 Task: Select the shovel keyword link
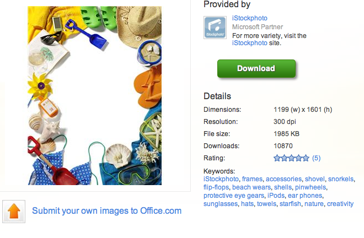315,179
